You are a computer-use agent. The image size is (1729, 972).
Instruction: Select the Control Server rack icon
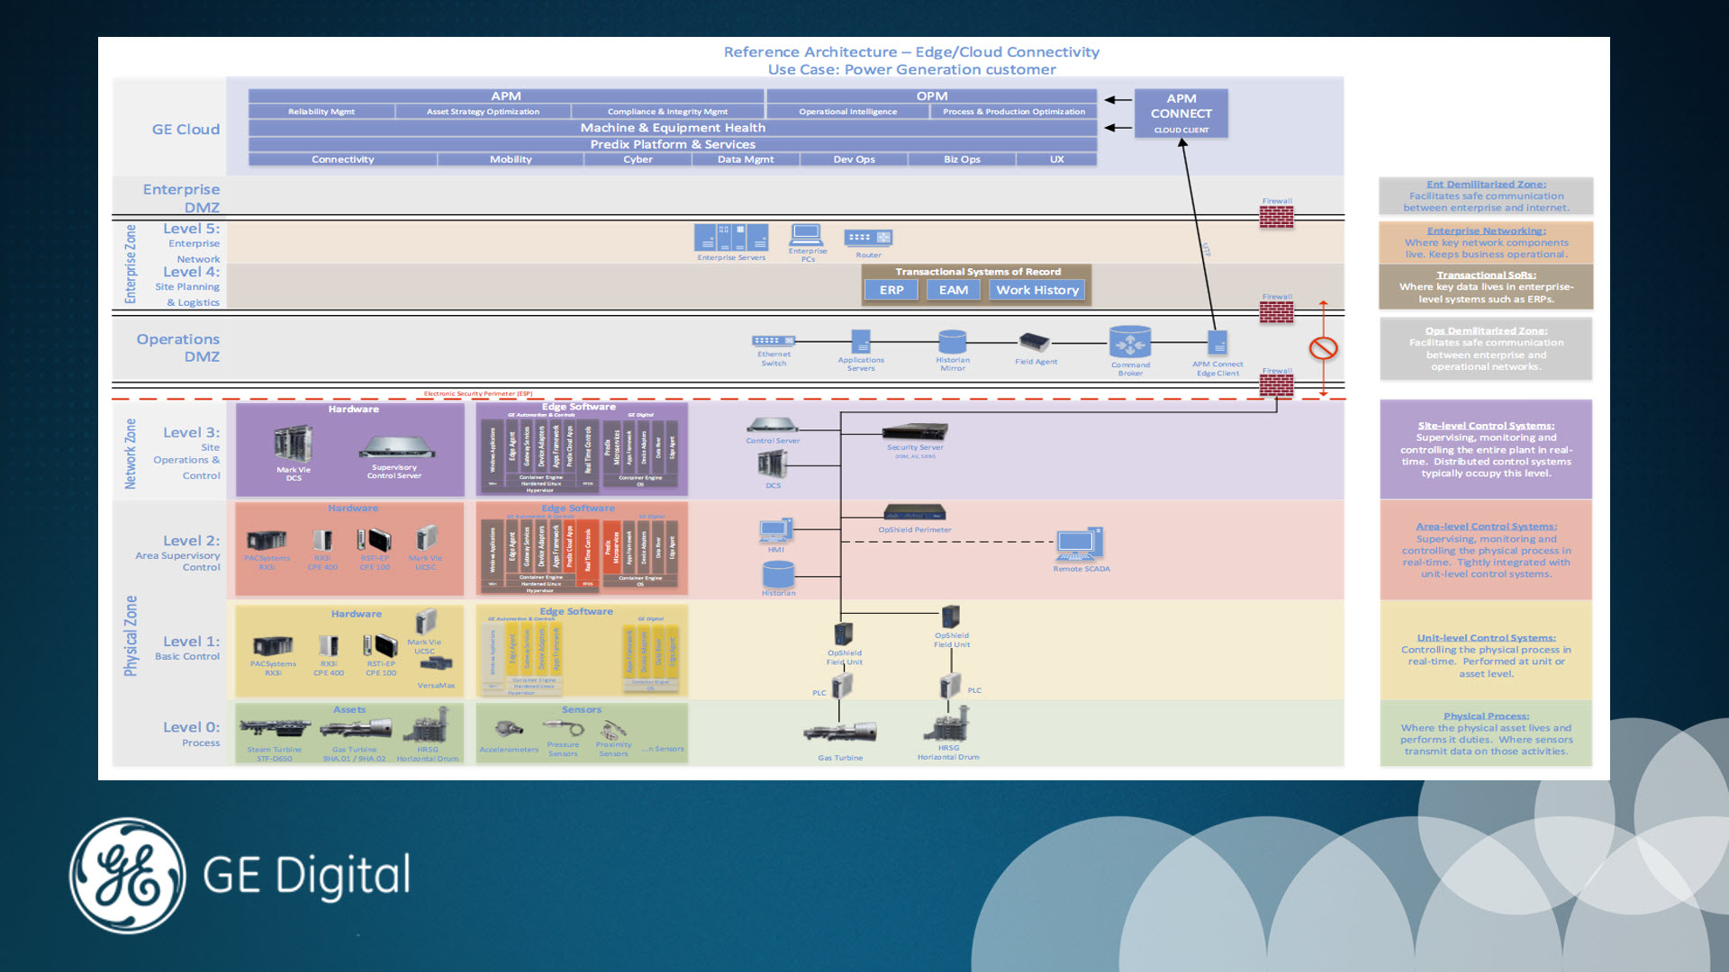click(x=773, y=426)
